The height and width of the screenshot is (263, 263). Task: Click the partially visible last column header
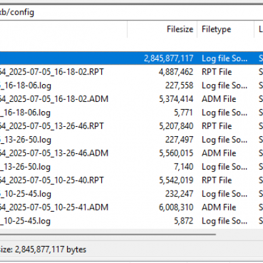(x=259, y=29)
